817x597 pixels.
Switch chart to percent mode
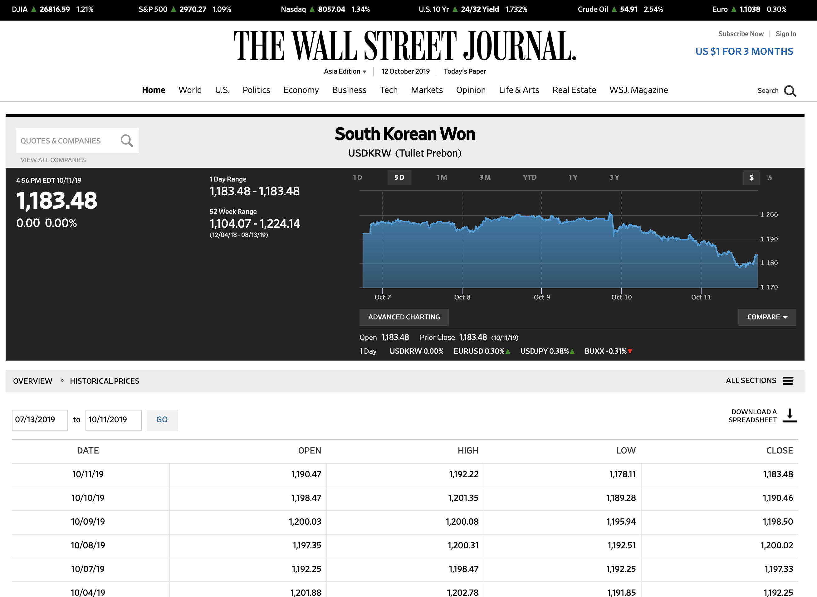(770, 177)
